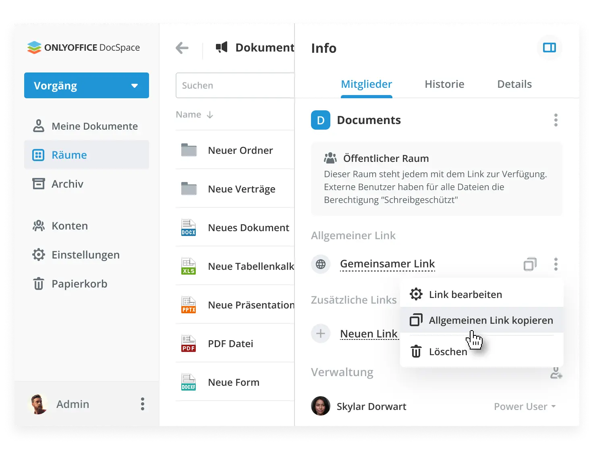The width and height of the screenshot is (593, 451).
Task: Open Konten via the accounts icon
Action: (39, 225)
